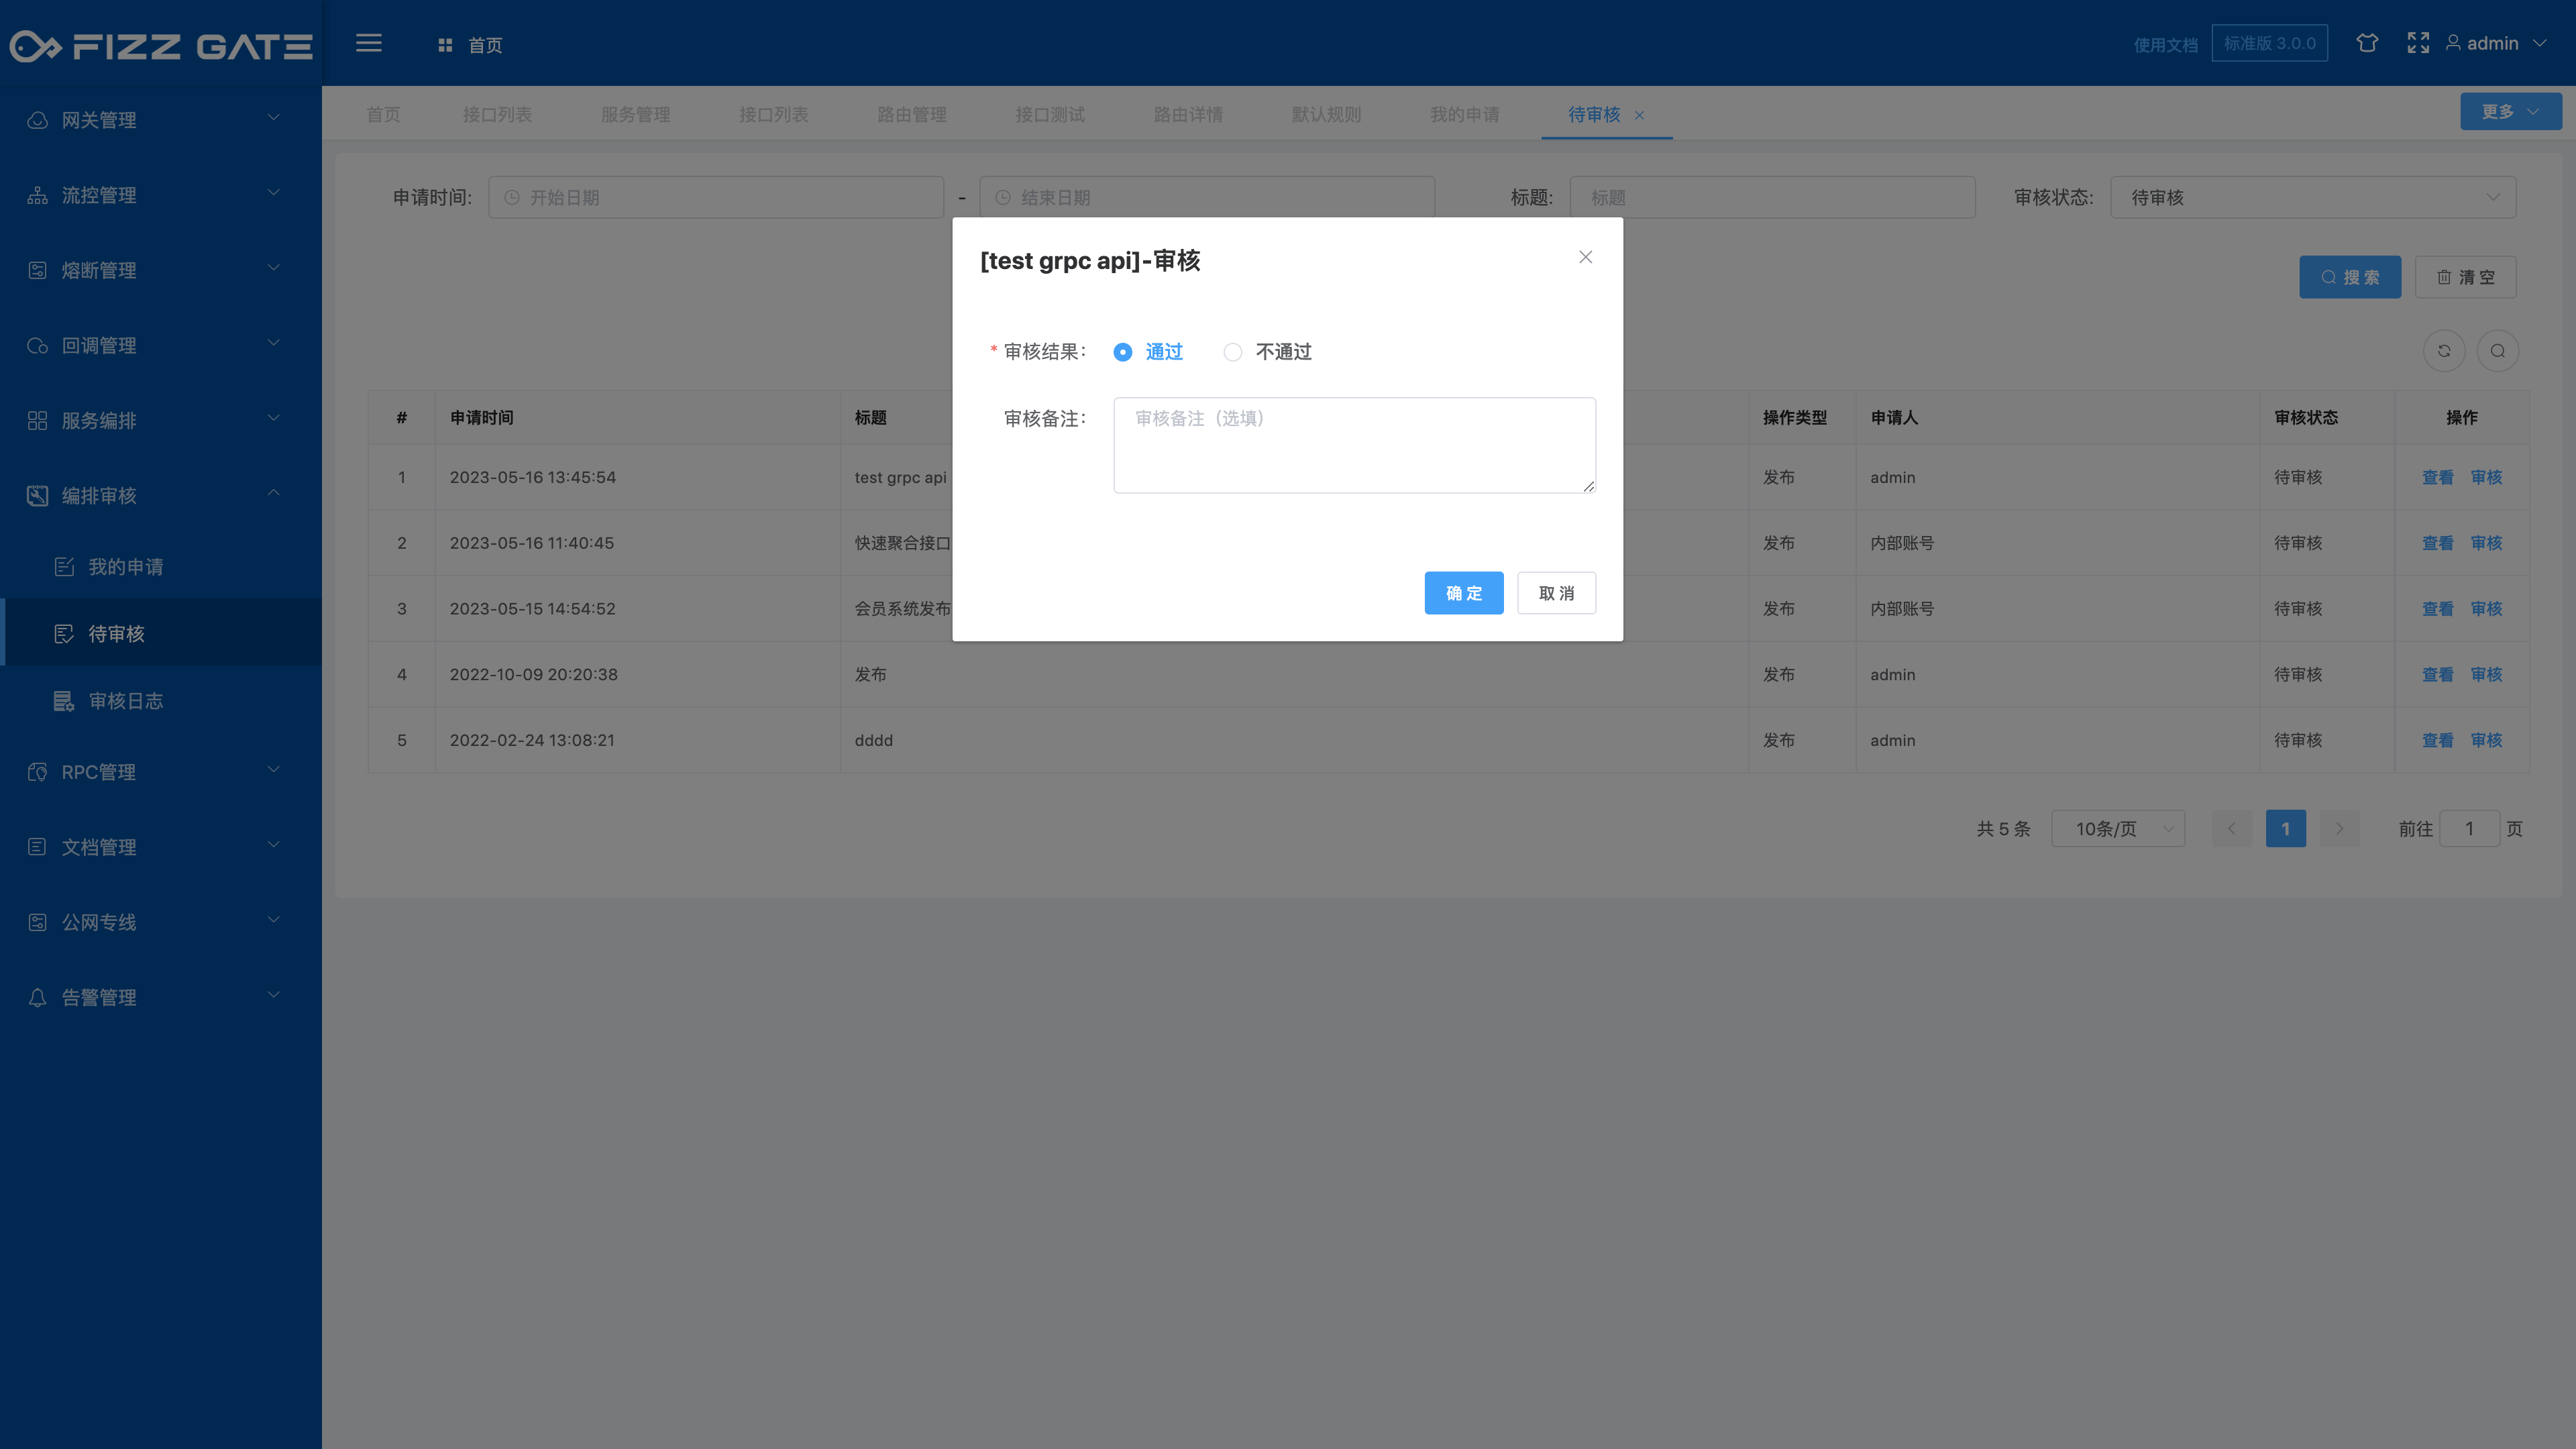Screen dimensions: 2576x1449
Task: Open the 10条/页 page size dropdown
Action: [x=2118, y=829]
